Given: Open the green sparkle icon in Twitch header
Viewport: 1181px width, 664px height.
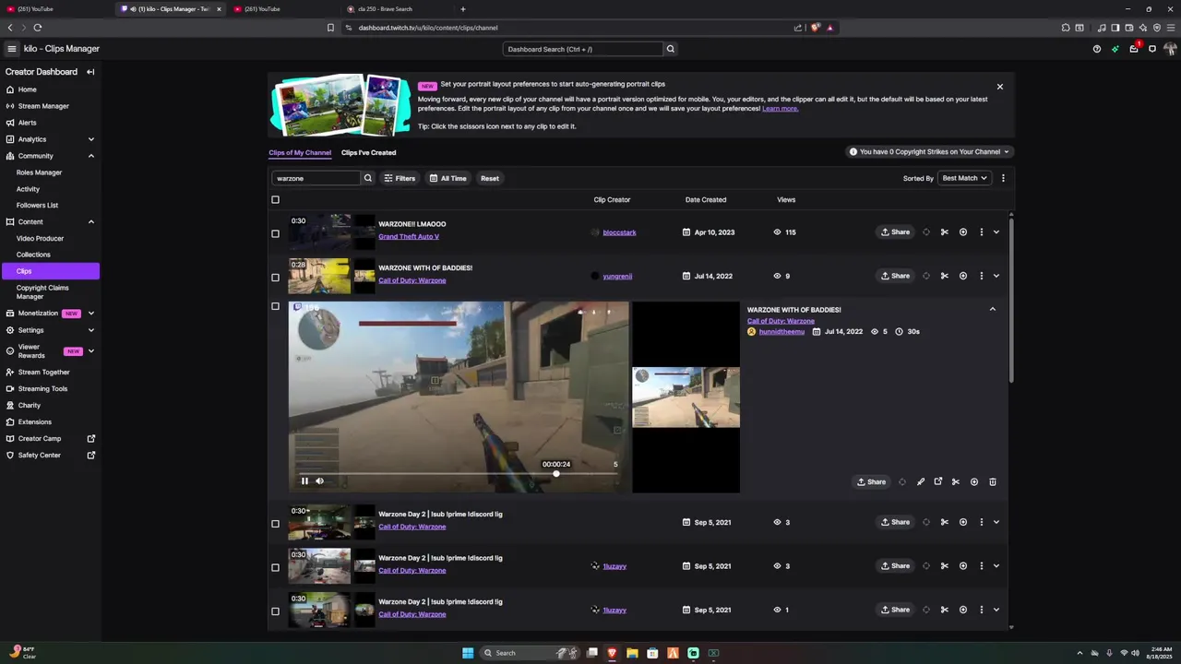Looking at the screenshot, I should pos(1115,49).
